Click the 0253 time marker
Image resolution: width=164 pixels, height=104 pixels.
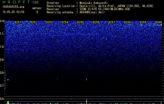click(49, 22)
